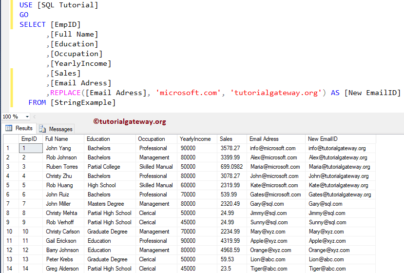Select the cell 'Ruben Torres'
404x273 pixels.
coord(63,167)
